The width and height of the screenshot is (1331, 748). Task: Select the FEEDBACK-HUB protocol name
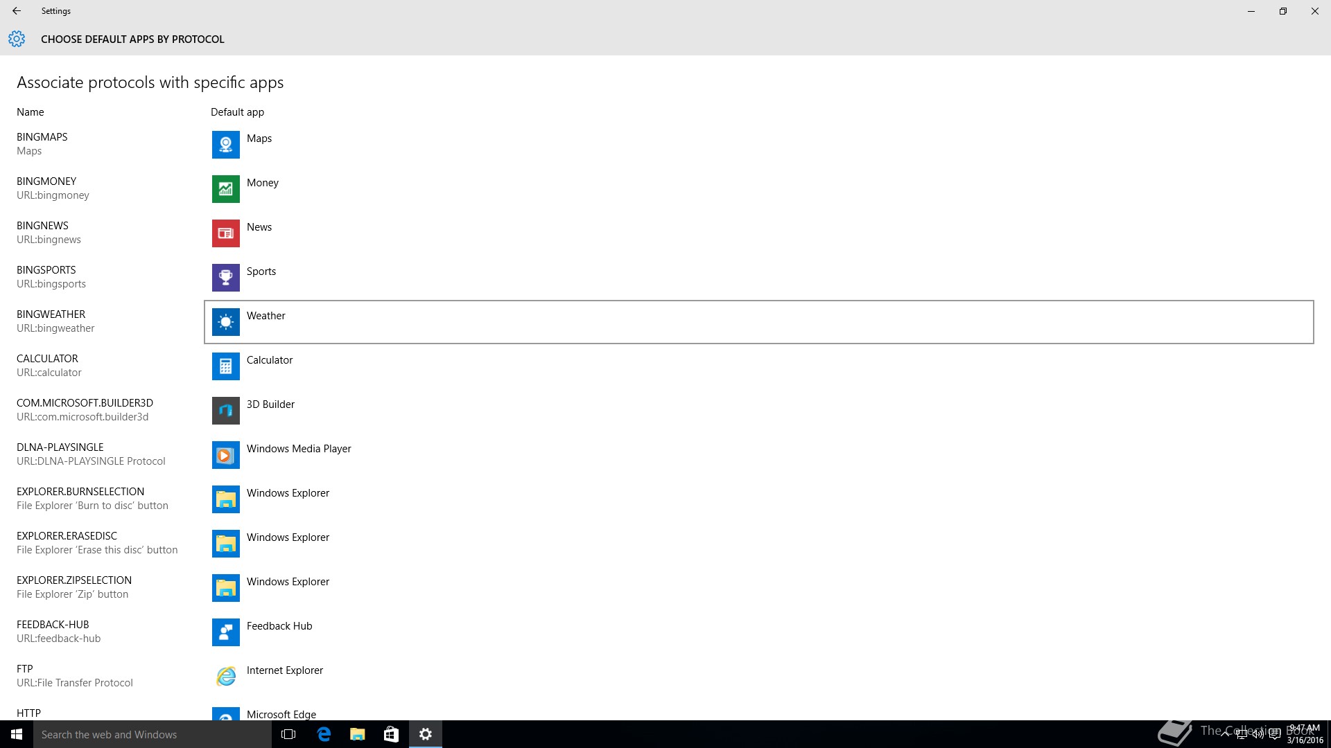[x=53, y=625]
